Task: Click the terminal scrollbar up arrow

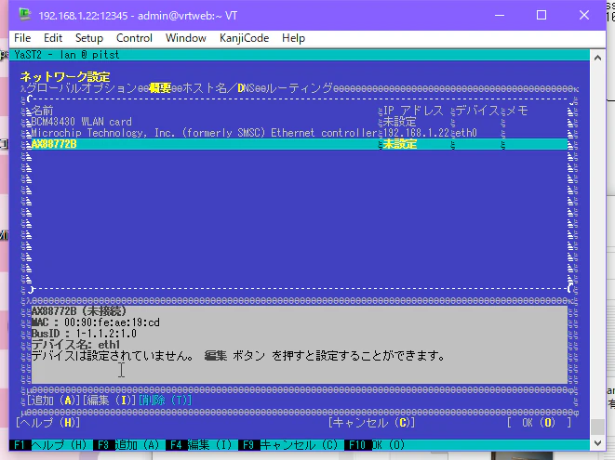Action: point(597,58)
